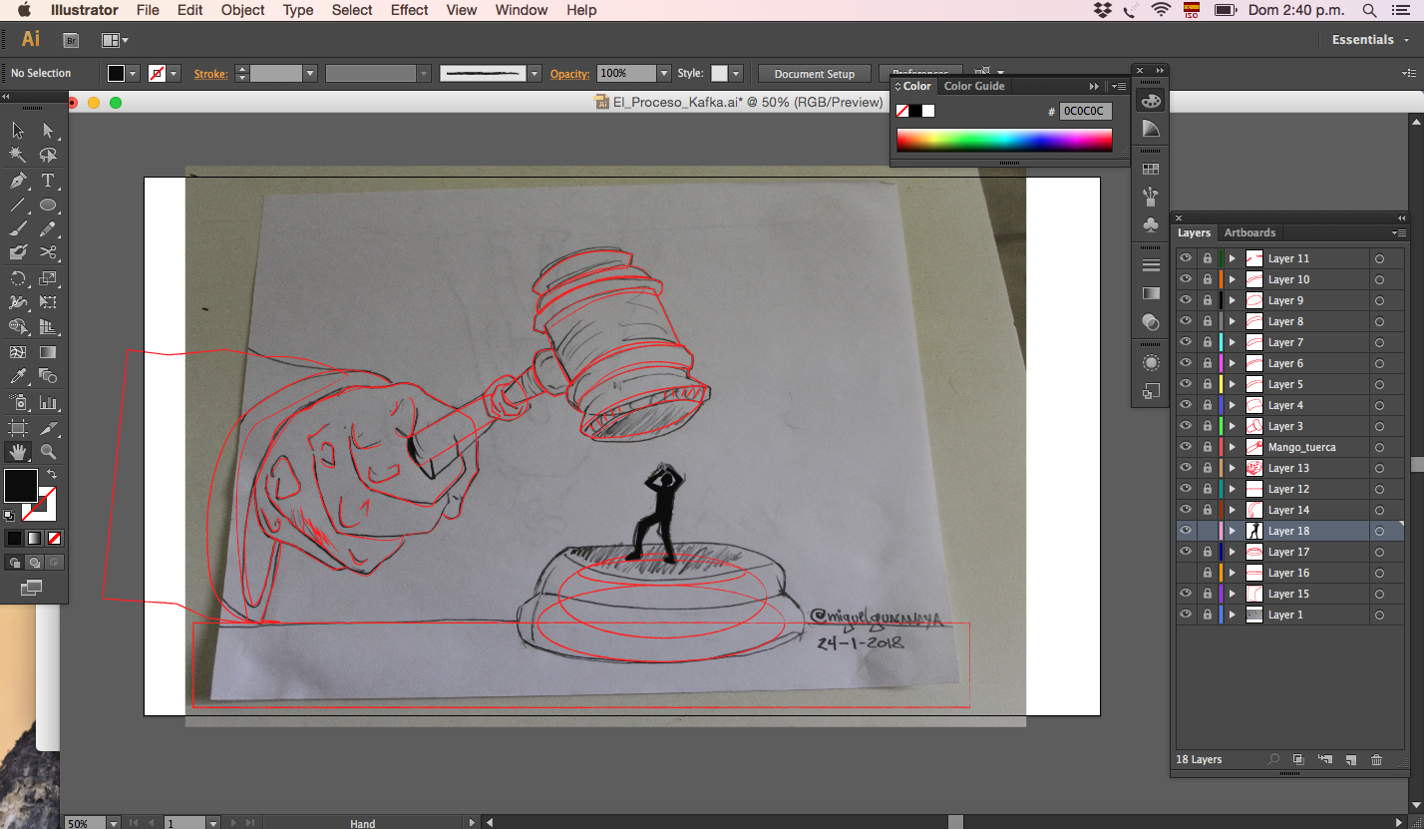Select the Selection tool arrow
Screen dimensions: 1424x829
pos(18,131)
